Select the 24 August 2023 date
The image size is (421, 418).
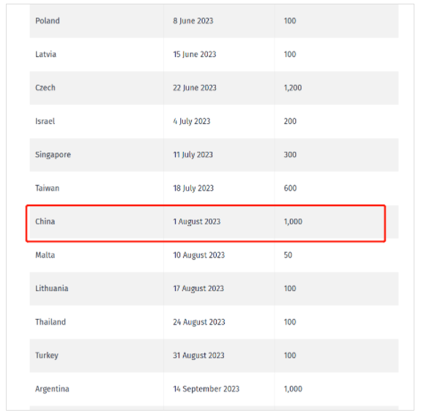pyautogui.click(x=199, y=322)
